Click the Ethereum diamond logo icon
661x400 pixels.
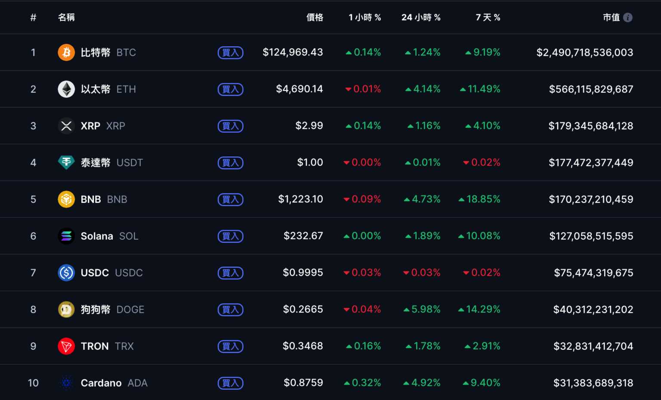66,89
